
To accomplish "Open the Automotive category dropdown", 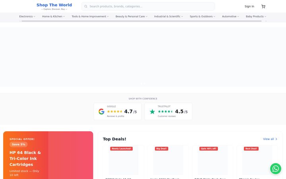I will coord(230,16).
